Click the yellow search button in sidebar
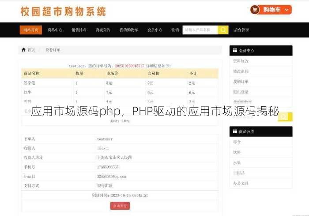This screenshot has width=309, height=216. click(x=285, y=117)
